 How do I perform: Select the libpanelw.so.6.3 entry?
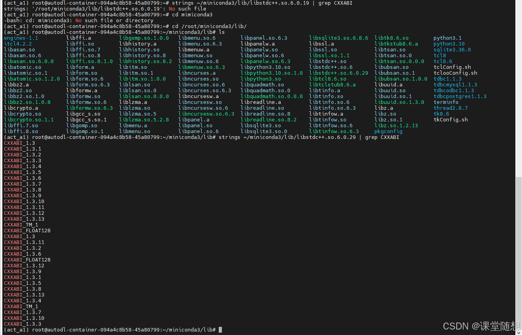[265, 61]
